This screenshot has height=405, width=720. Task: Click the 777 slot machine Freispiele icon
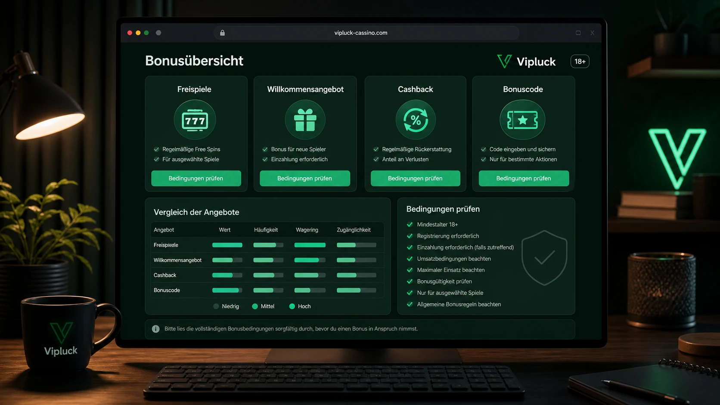click(x=195, y=120)
